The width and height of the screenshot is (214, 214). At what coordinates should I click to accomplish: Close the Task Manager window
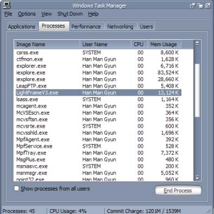point(208,6)
